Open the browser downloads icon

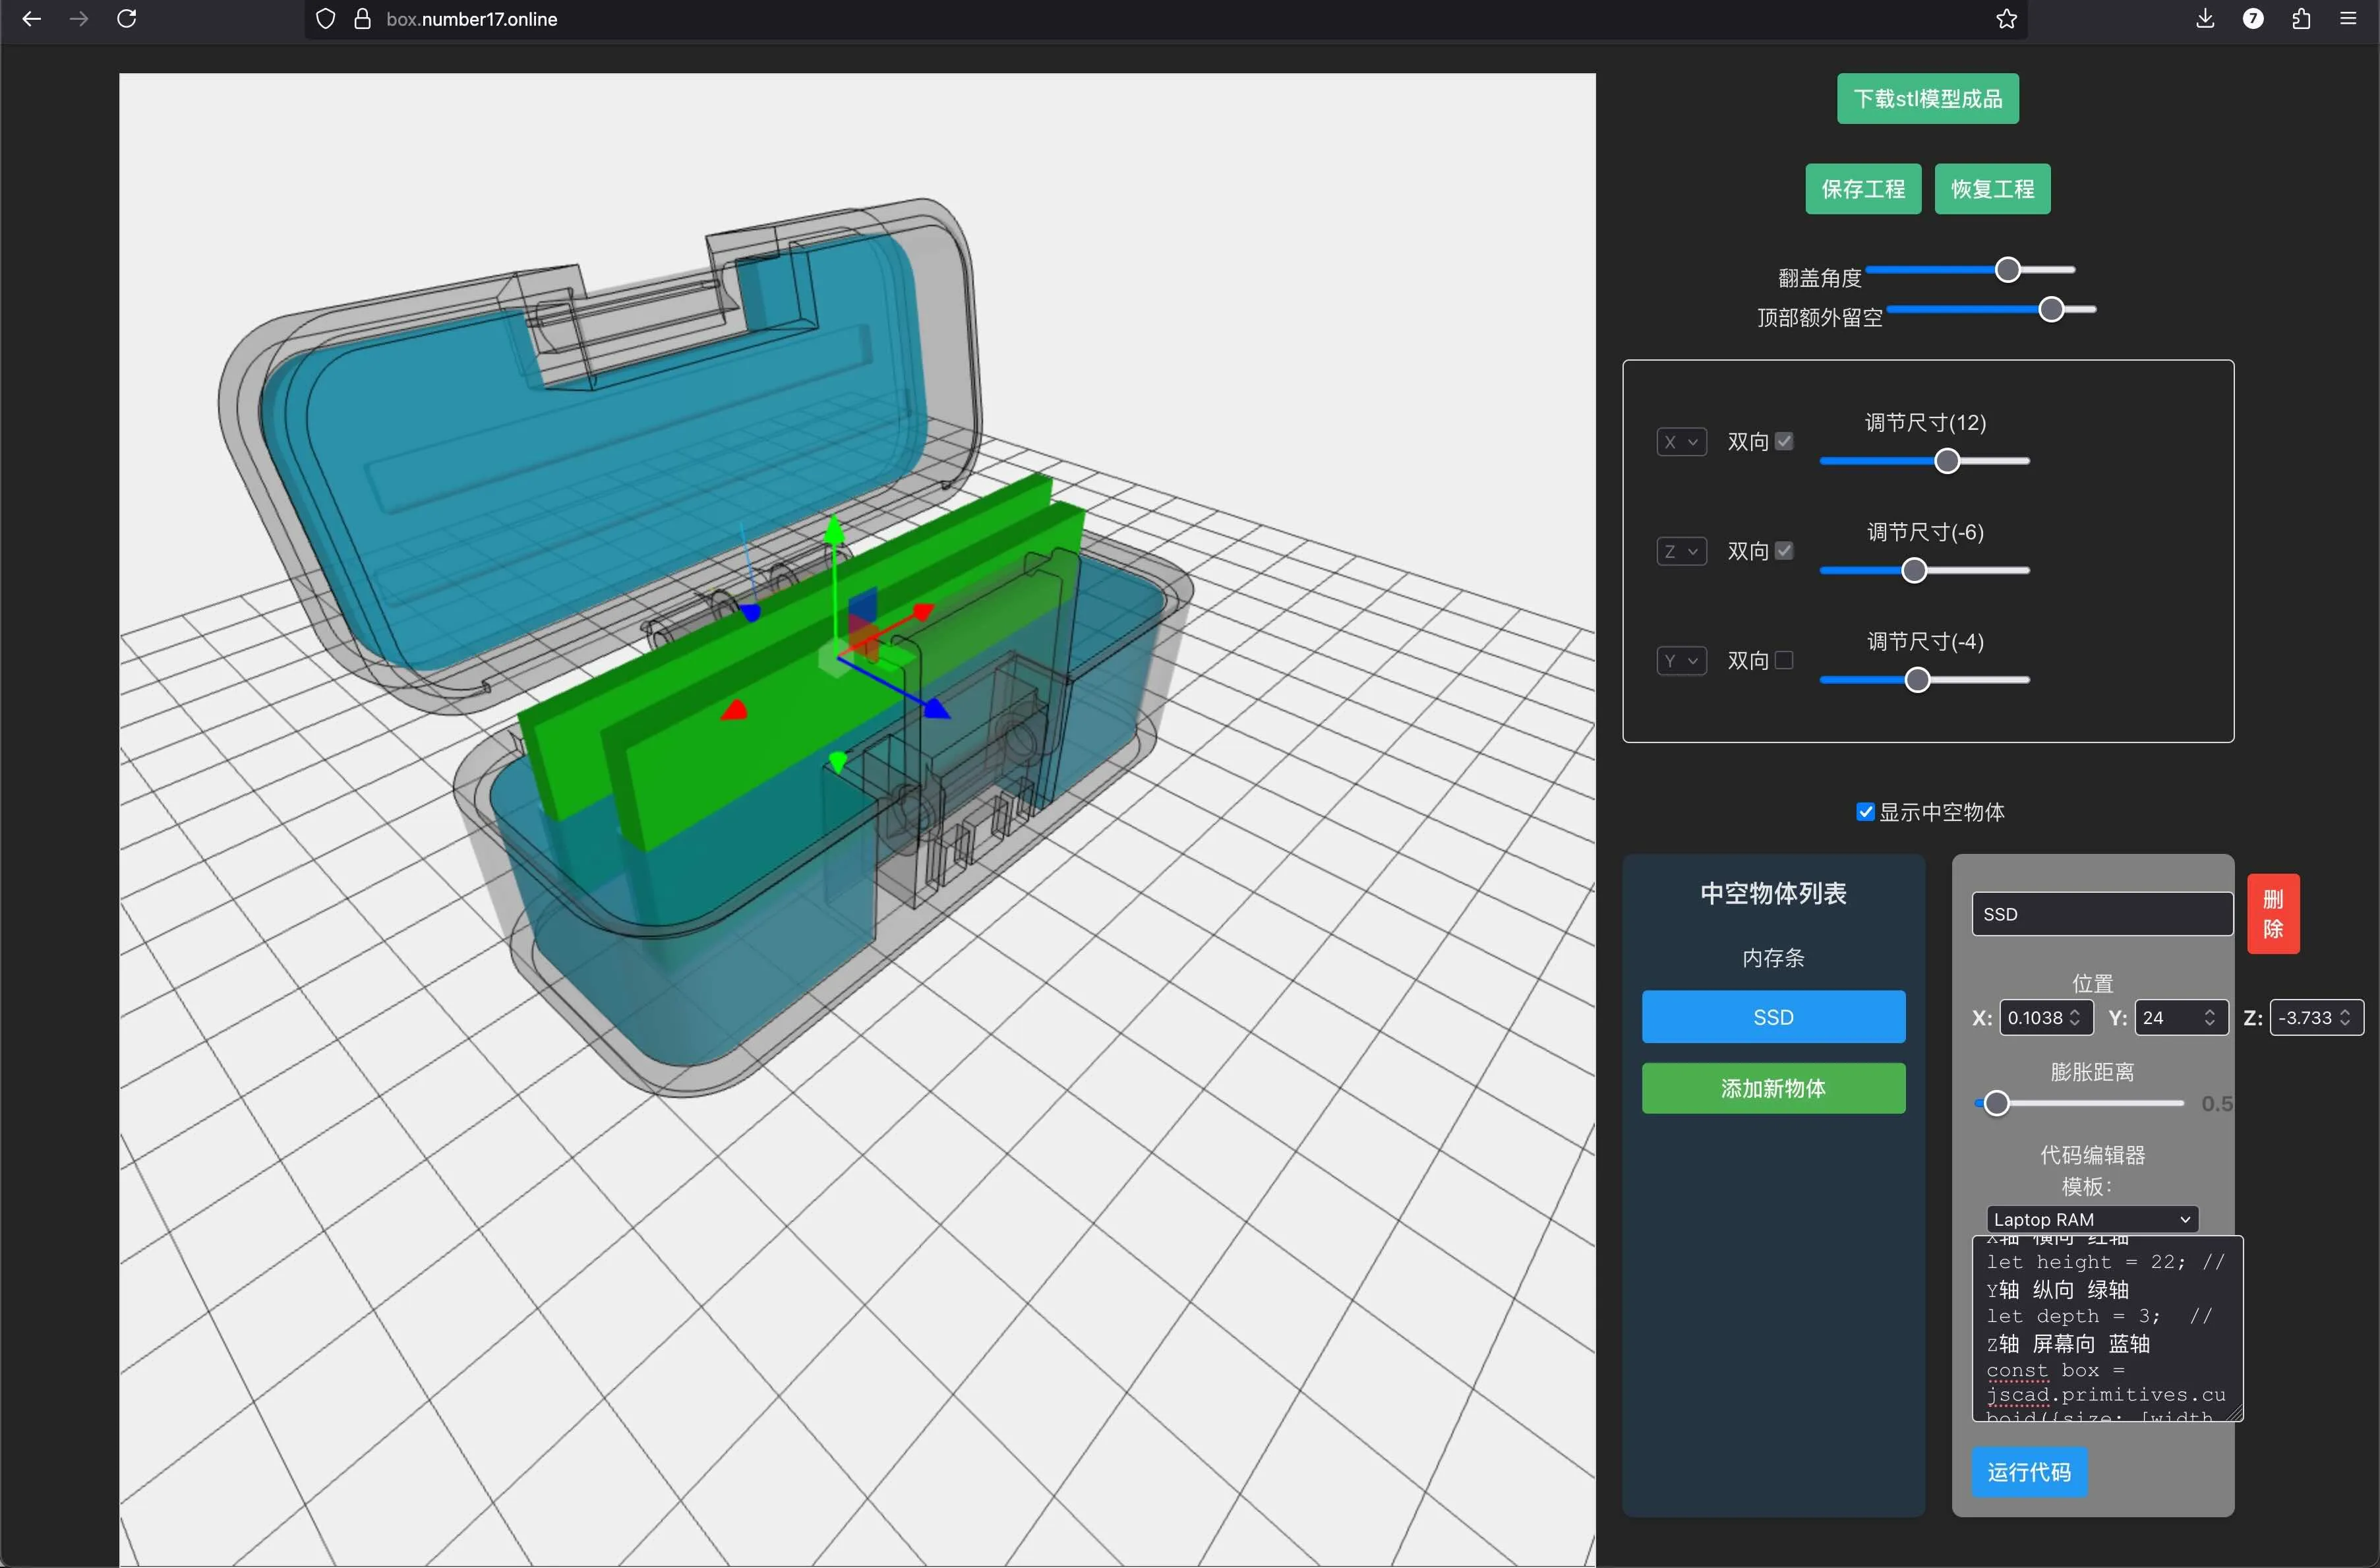point(2205,19)
